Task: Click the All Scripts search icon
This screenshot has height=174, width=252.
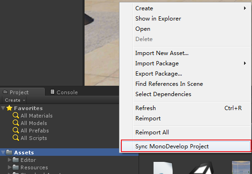Action: click(16, 138)
